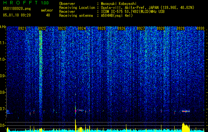
Task: Click the Receiving antenna field label
Action: pos(76,16)
